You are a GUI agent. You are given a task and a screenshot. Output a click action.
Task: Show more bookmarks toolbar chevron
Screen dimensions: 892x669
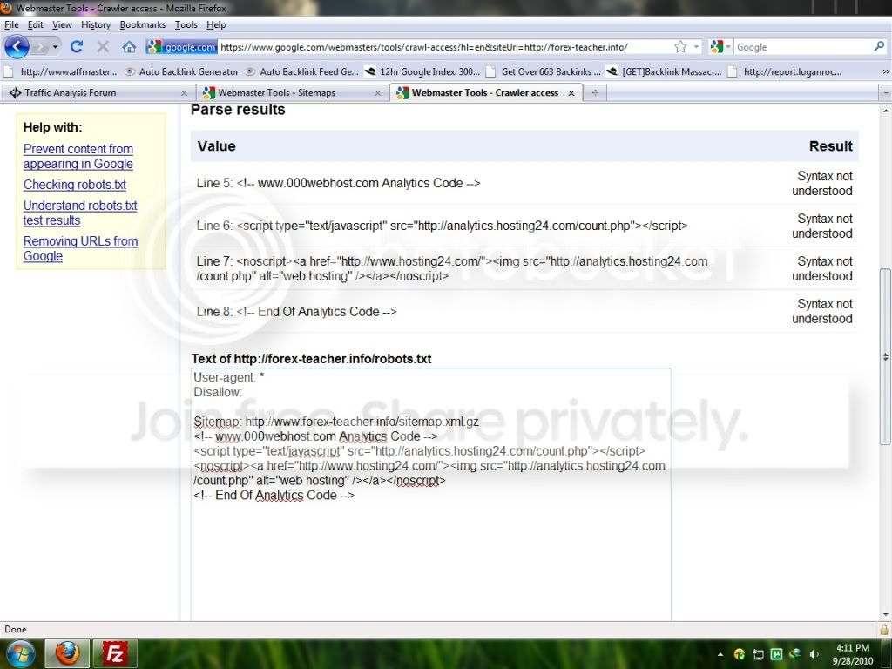[x=885, y=71]
